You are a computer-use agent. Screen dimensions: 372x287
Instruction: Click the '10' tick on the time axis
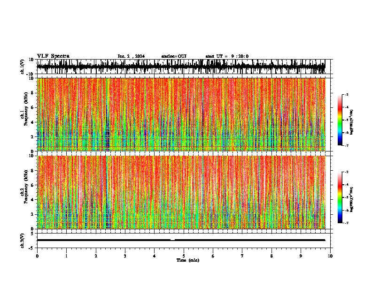330,256
